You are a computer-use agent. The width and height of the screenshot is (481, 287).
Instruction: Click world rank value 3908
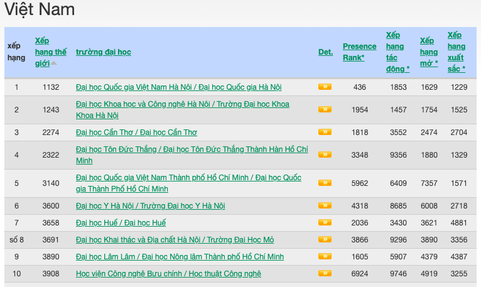pyautogui.click(x=51, y=273)
